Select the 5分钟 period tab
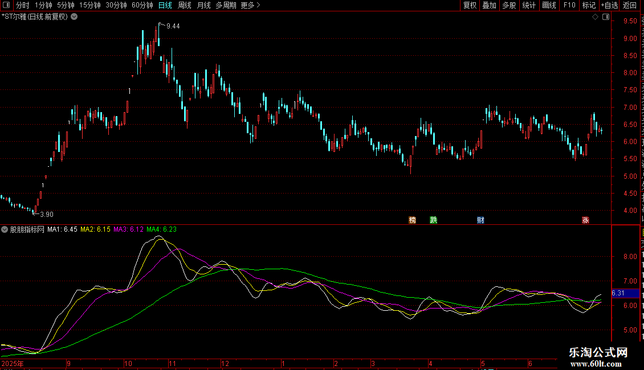 (x=66, y=5)
